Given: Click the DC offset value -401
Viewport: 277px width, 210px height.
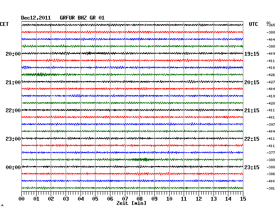Looking at the screenshot, I should click(x=271, y=117).
